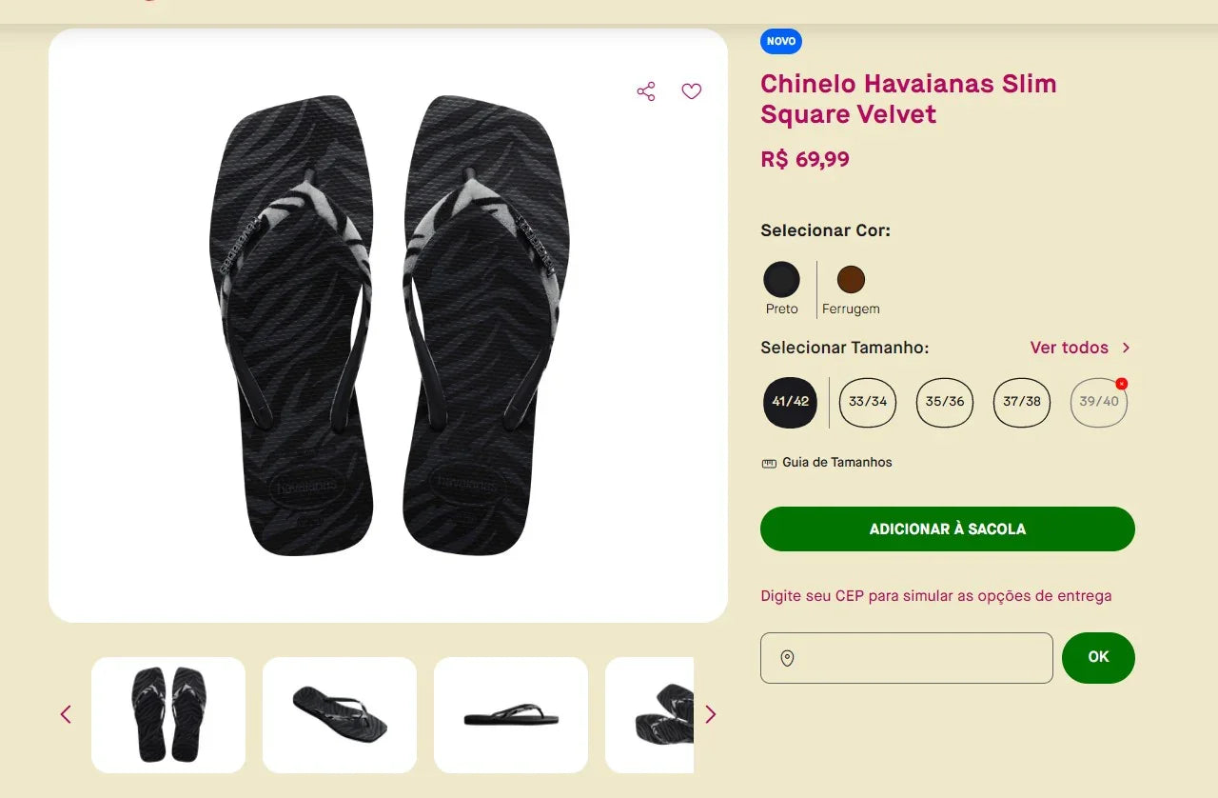Open the size guide via the ruler icon
Viewport: 1218px width, 798px height.
tap(768, 462)
